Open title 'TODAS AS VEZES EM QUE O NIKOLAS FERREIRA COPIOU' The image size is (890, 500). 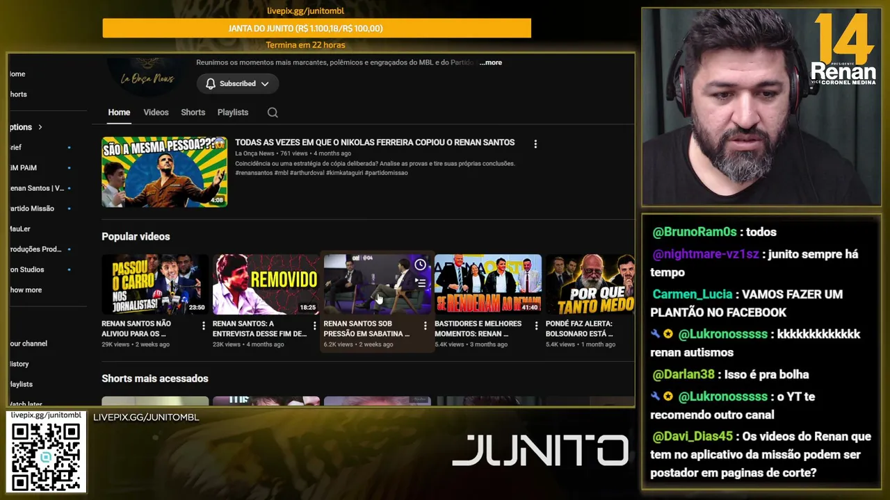[x=375, y=142]
